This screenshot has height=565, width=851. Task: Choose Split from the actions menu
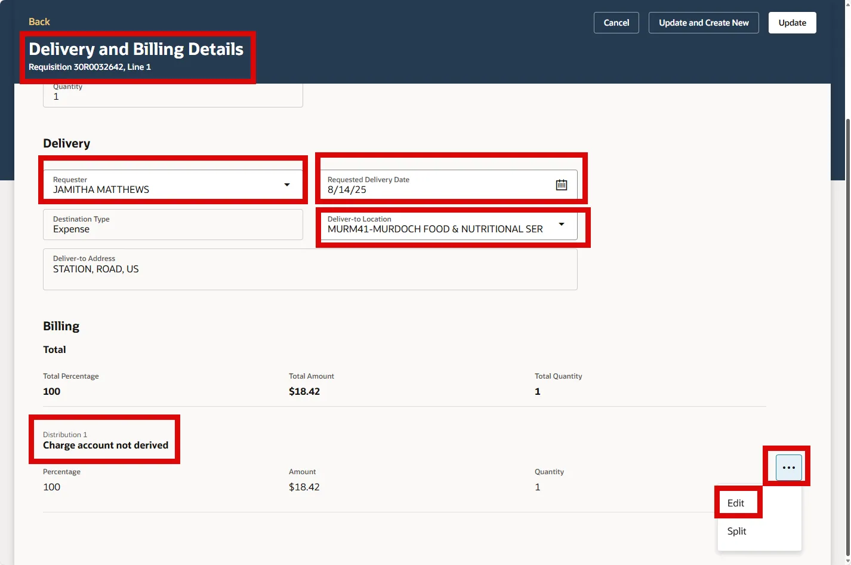pos(736,531)
